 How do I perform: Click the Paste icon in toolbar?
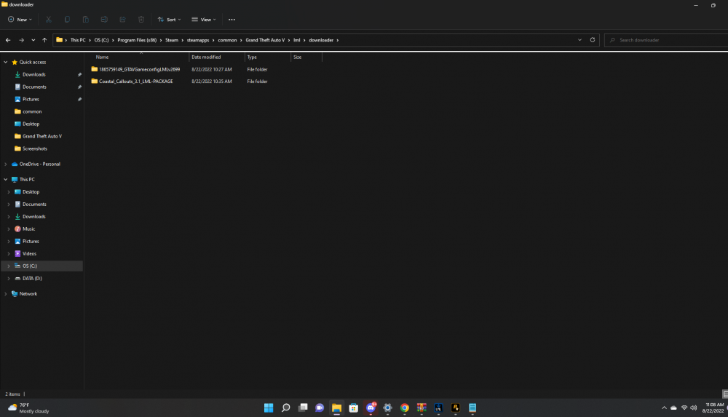[x=85, y=20]
